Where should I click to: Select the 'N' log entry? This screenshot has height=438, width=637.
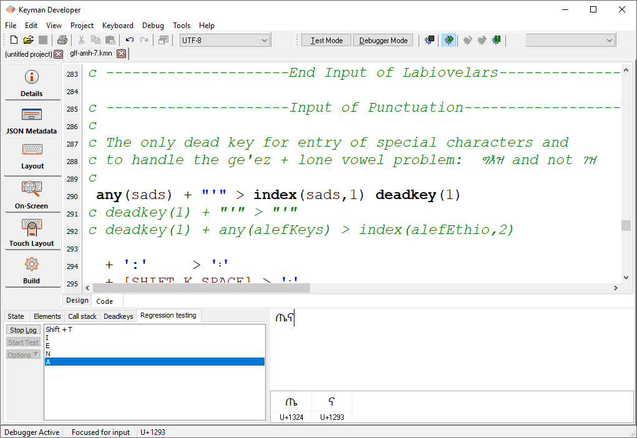click(154, 354)
